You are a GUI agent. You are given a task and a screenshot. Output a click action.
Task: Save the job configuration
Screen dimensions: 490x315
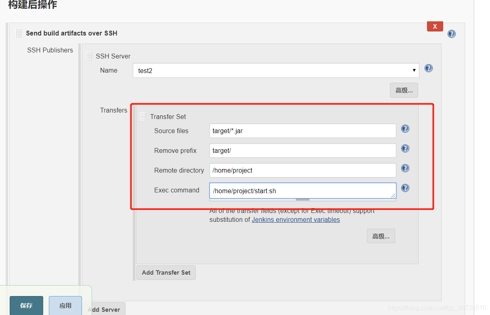point(26,305)
